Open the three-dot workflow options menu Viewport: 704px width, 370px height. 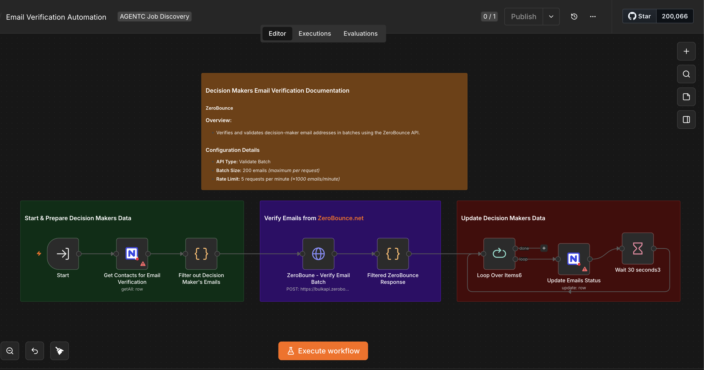tap(593, 17)
